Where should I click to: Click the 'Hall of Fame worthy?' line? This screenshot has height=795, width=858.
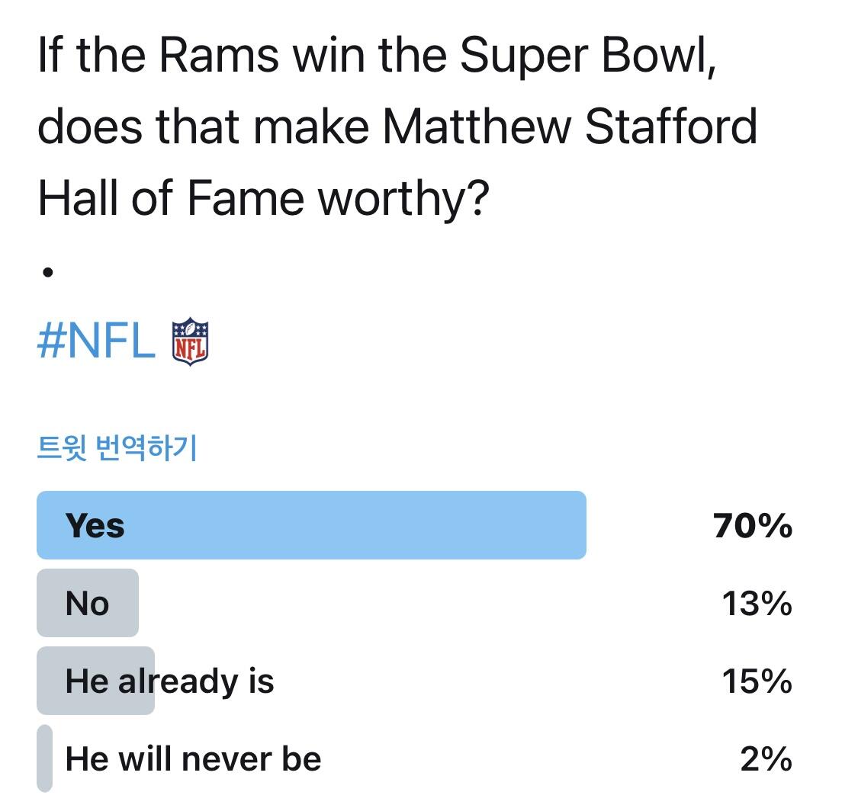[x=262, y=198]
